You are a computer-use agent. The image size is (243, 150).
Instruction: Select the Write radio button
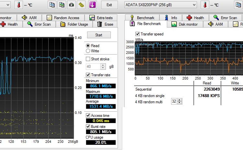[88, 51]
